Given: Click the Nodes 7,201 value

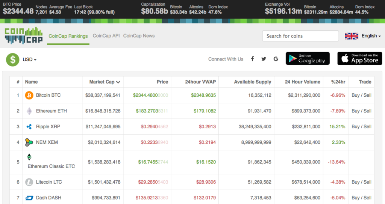Looking at the screenshot, I should (x=41, y=12).
